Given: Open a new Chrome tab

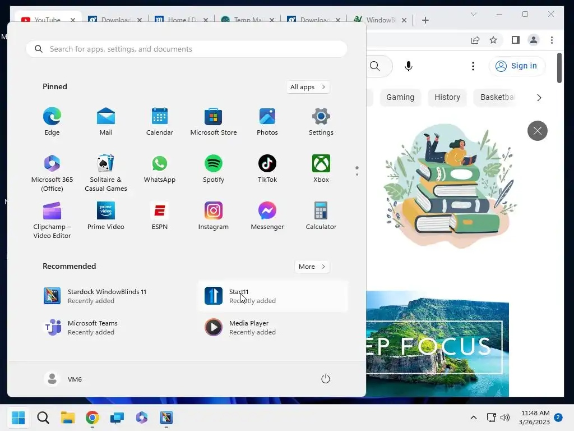Looking at the screenshot, I should (x=425, y=20).
